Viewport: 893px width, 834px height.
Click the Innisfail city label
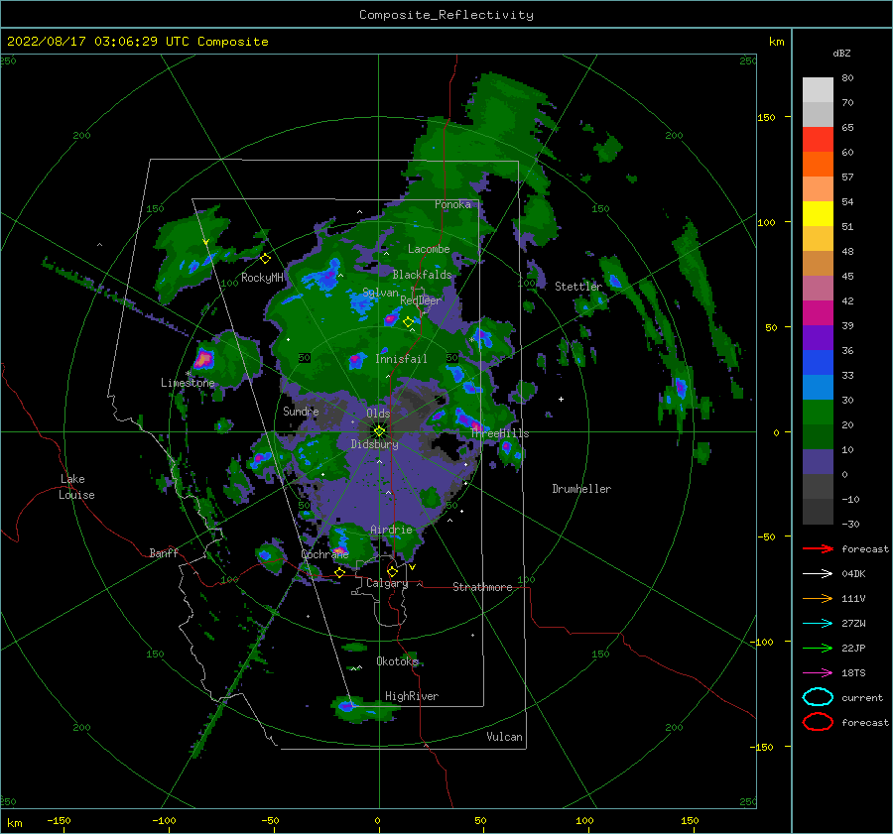click(401, 359)
